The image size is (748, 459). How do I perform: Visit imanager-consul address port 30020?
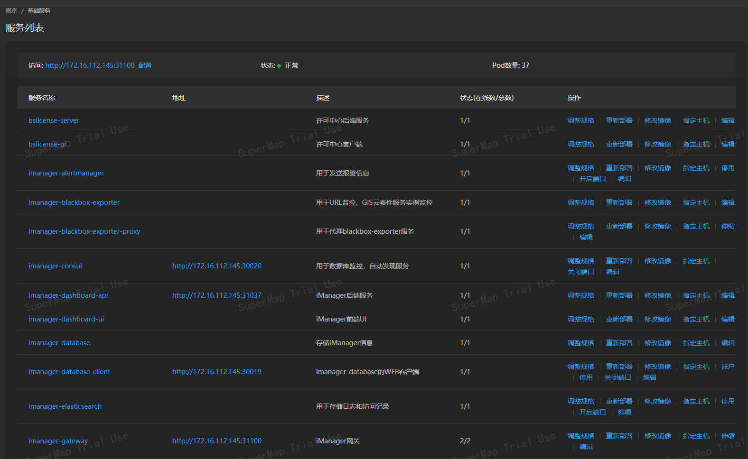click(217, 266)
